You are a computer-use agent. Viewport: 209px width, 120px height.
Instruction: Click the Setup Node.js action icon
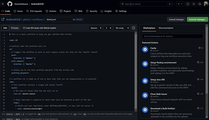145,64
